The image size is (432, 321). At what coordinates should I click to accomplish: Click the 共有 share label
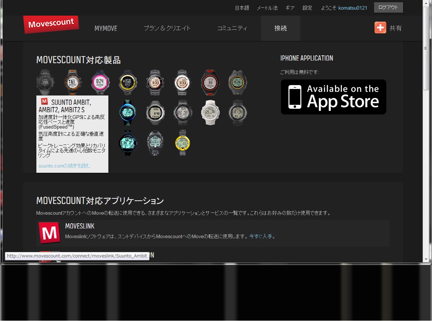pyautogui.click(x=396, y=28)
